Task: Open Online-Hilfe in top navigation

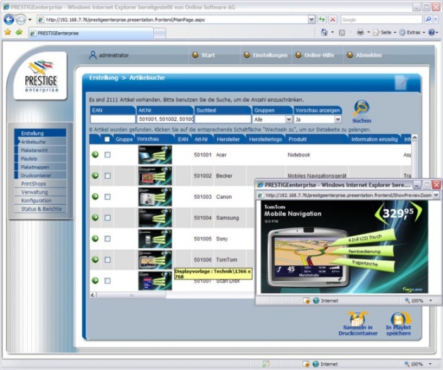Action: click(319, 55)
